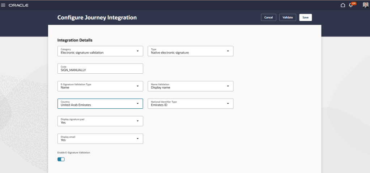Click the Cancel button
370x173 pixels.
pos(268,17)
